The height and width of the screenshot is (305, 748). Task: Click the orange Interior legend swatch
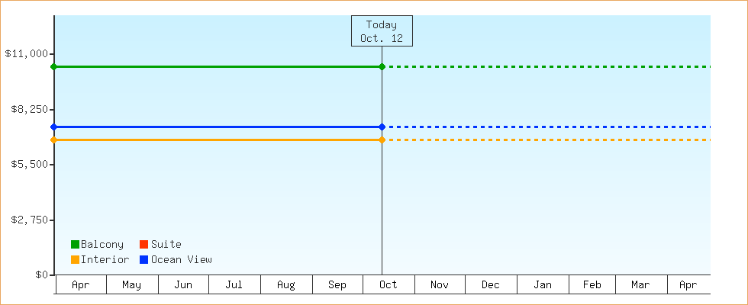coord(75,260)
